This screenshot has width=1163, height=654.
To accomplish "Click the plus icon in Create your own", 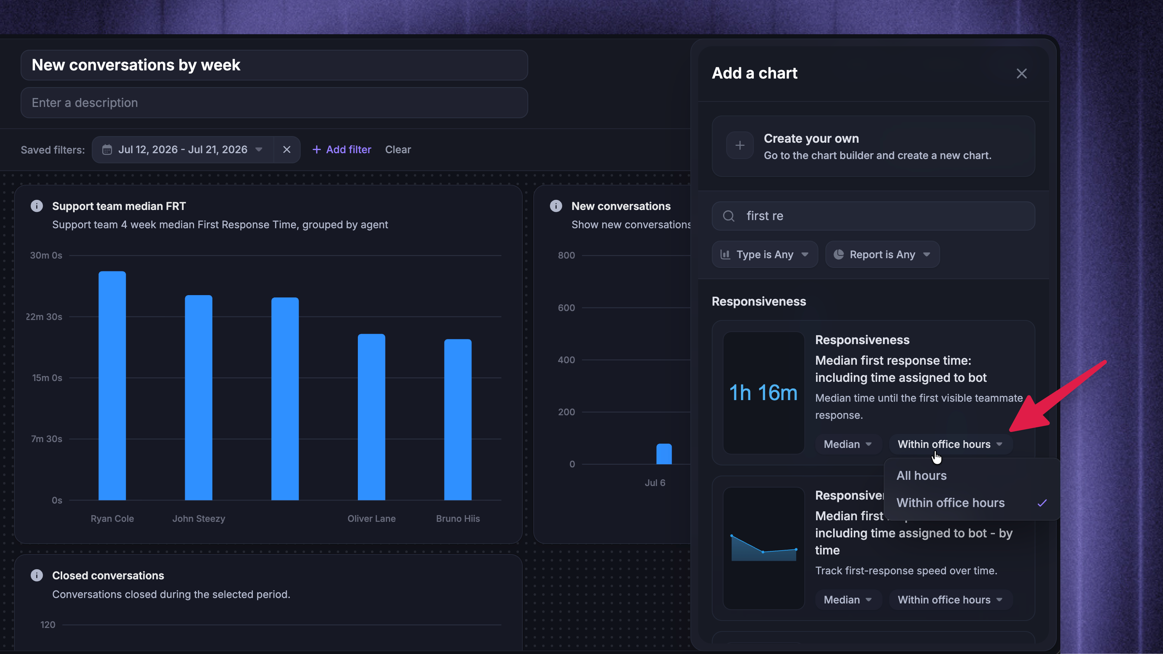I will pos(739,145).
